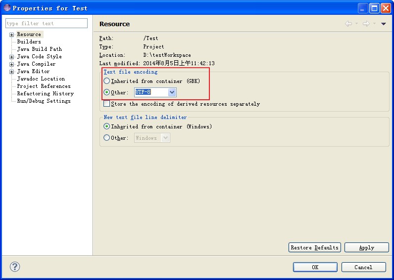
Task: Open Java Build Path page
Action: tap(40, 49)
